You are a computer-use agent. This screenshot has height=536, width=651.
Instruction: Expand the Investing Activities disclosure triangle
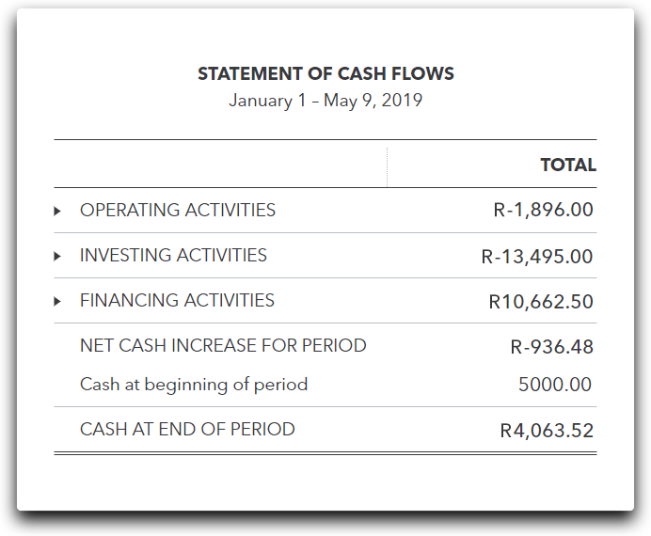57,256
